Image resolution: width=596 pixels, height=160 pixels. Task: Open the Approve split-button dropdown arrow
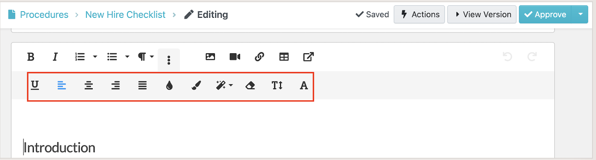click(580, 14)
